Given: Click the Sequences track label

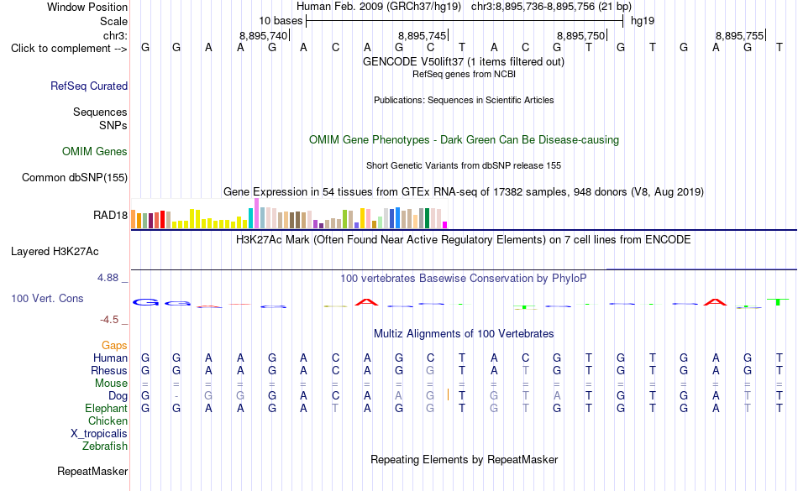Looking at the screenshot, I should pos(100,112).
